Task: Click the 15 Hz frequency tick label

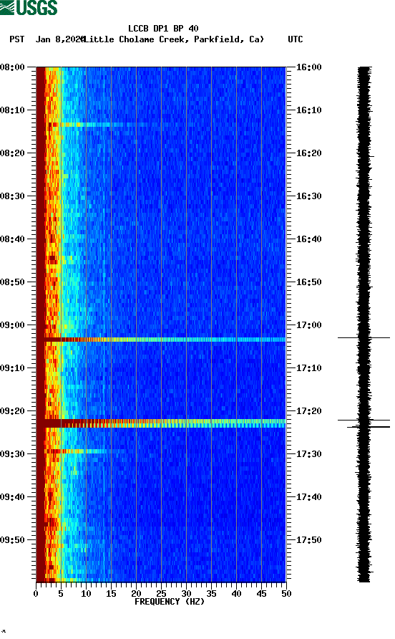Action: (x=111, y=594)
